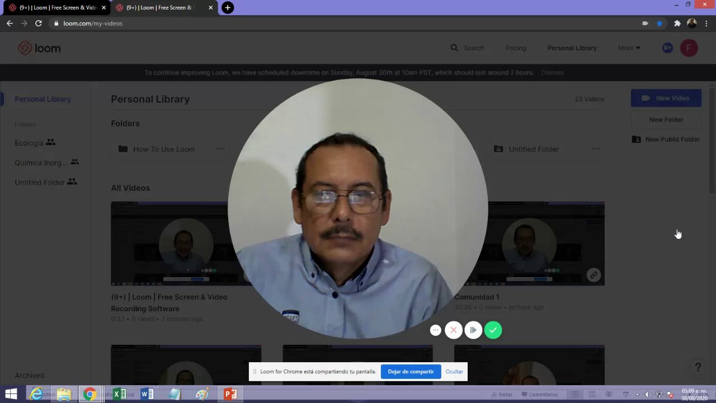716x403 pixels.
Task: Select Personal Library in the sidebar
Action: pos(43,99)
